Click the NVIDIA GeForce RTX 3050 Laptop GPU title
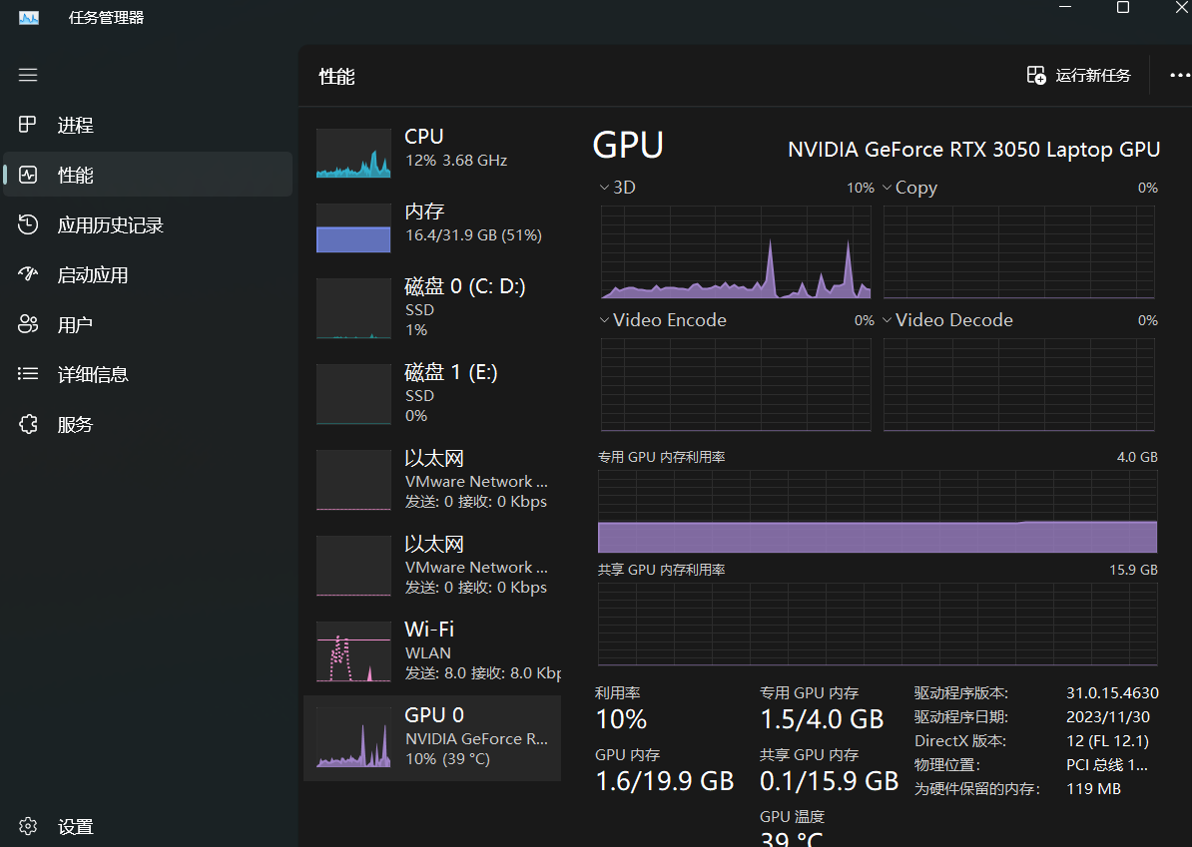 [973, 150]
